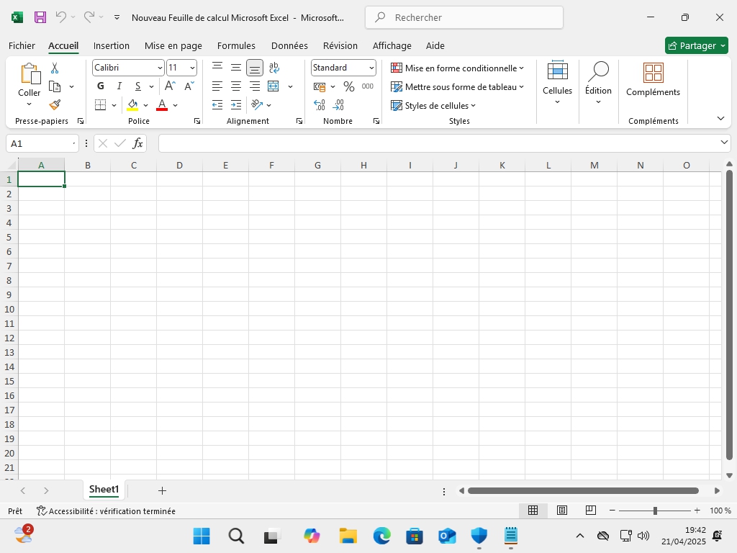Screen dimensions: 737x553
Task: Click the insert function fx icon
Action: 137,143
